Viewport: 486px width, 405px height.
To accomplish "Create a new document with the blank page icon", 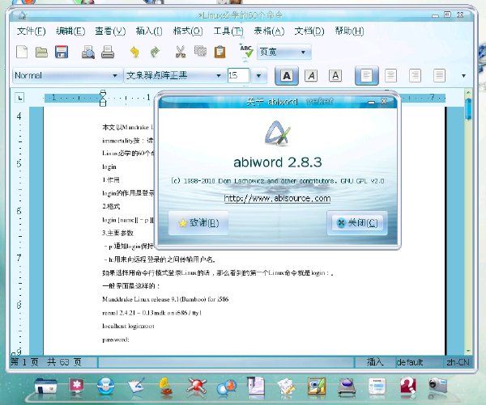I will [22, 52].
